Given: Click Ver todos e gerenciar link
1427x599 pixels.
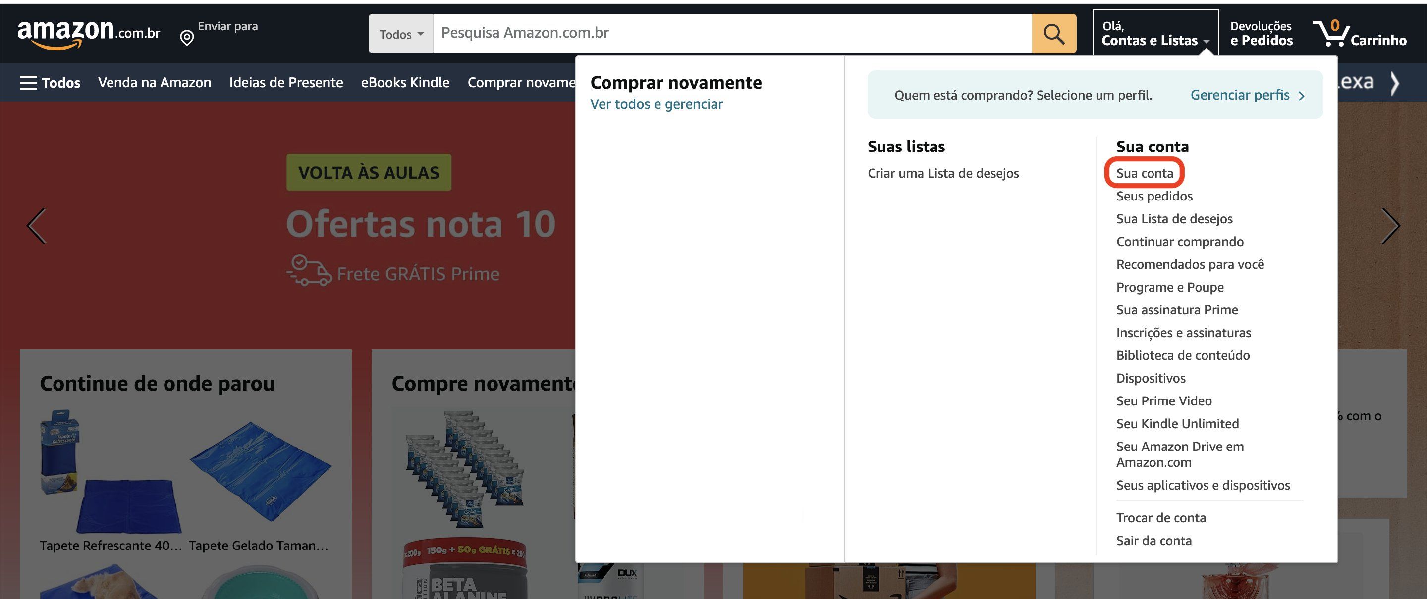Looking at the screenshot, I should point(656,104).
